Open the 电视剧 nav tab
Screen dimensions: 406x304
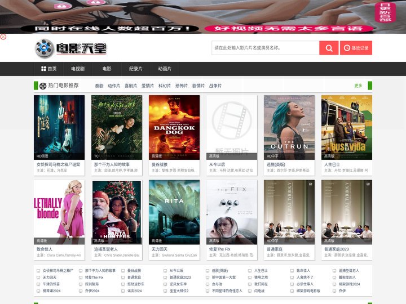pyautogui.click(x=78, y=69)
